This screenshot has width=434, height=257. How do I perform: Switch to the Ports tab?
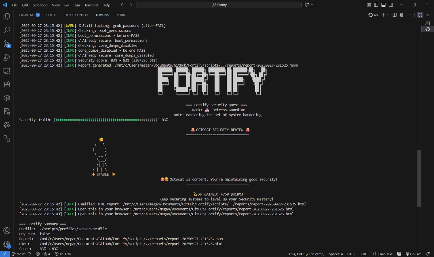121,15
